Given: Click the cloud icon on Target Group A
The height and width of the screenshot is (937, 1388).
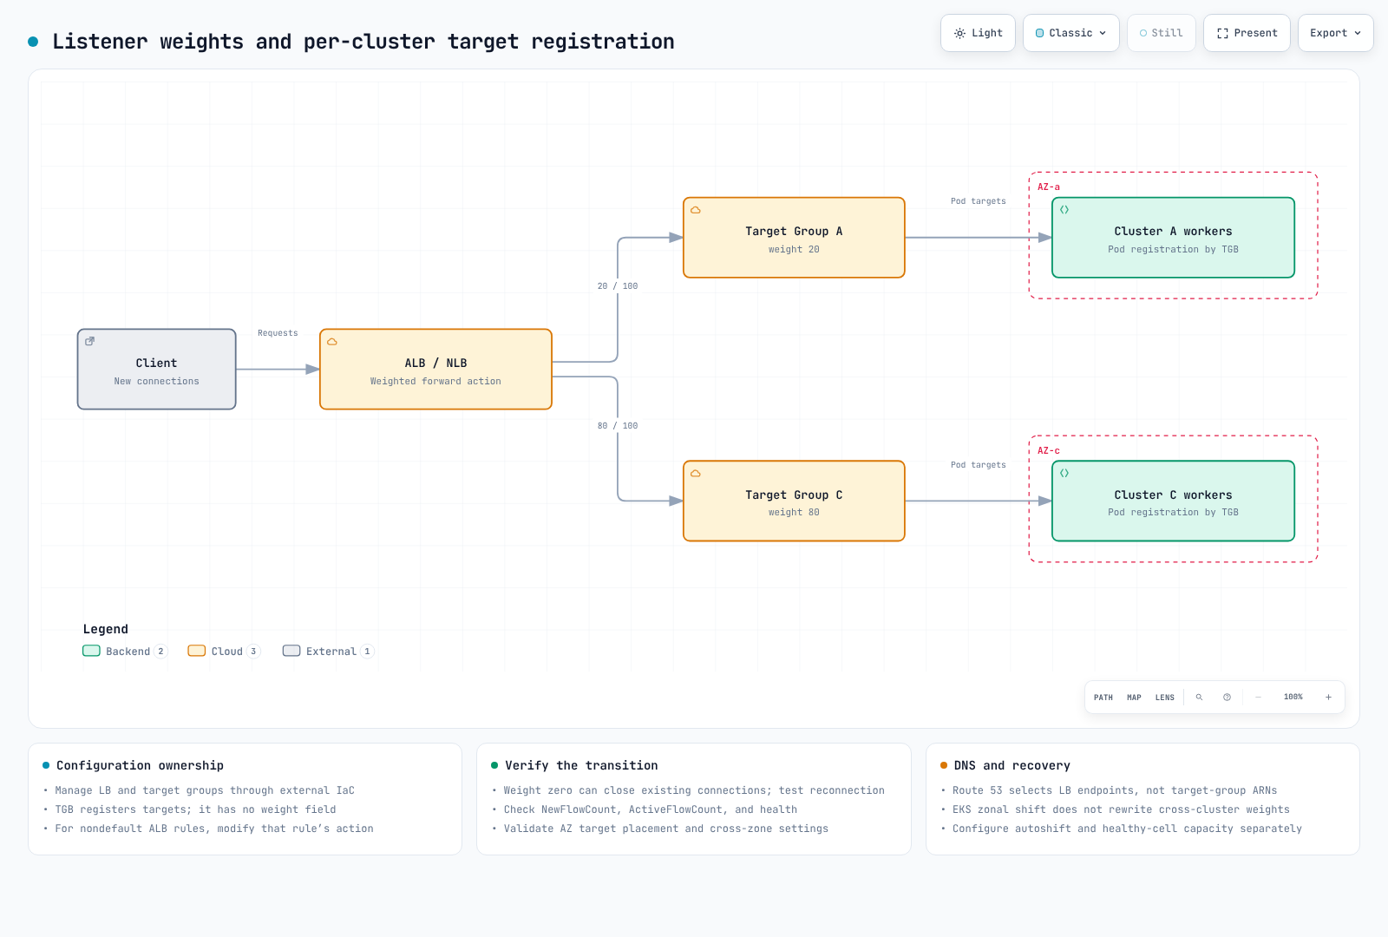Looking at the screenshot, I should pos(695,210).
